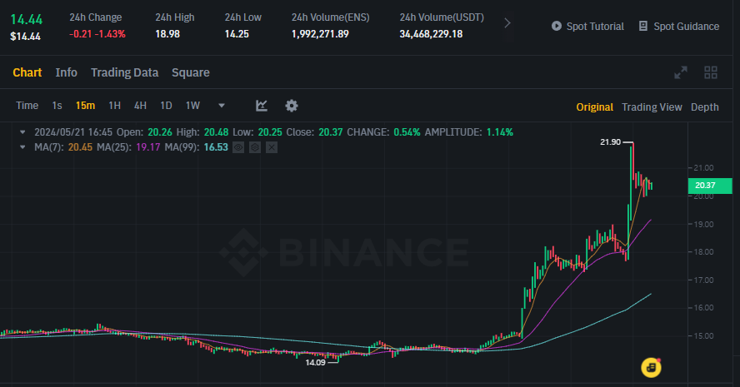The image size is (740, 387).
Task: Click the CHANGE value 0.54%
Action: [407, 132]
